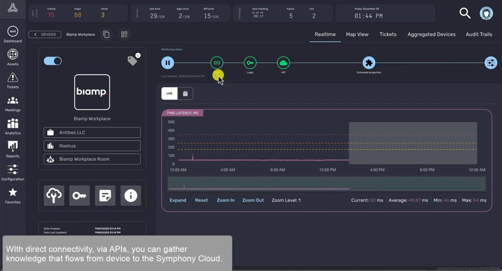Click critical tickets count 75
Viewport: 502px width, 271px height.
point(50,15)
